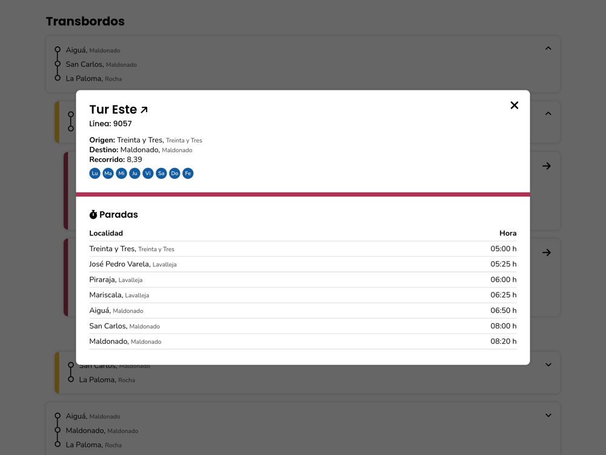The image size is (606, 455).
Task: Click the 05:00 h departure time
Action: click(x=503, y=249)
